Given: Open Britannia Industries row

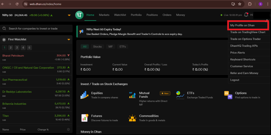Looking at the screenshot, I should point(36,105).
